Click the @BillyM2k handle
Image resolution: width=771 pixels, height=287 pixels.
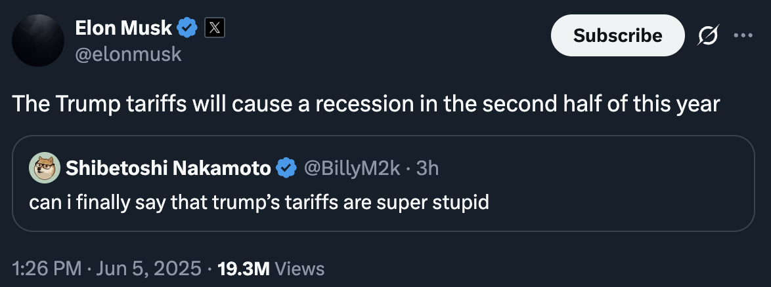(x=351, y=168)
